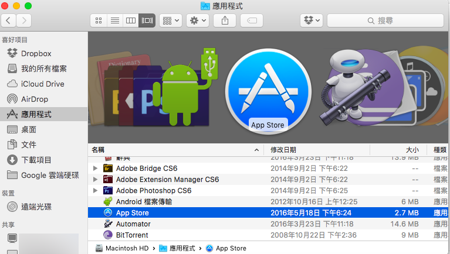Viewport: 450px width, 254px height.
Task: Click the 2008年10月22日 date for BitTorrent
Action: [x=313, y=235]
